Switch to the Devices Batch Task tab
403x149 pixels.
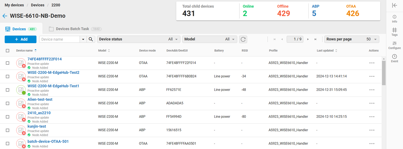(x=72, y=29)
